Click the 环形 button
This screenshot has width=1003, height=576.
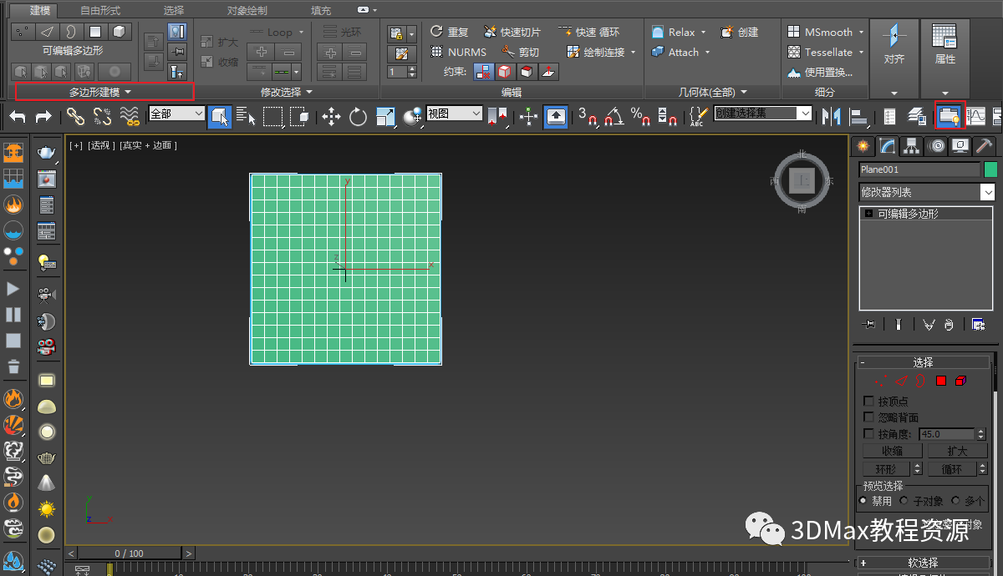[x=886, y=469]
